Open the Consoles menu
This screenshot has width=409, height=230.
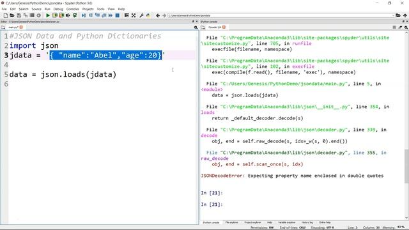pos(72,9)
